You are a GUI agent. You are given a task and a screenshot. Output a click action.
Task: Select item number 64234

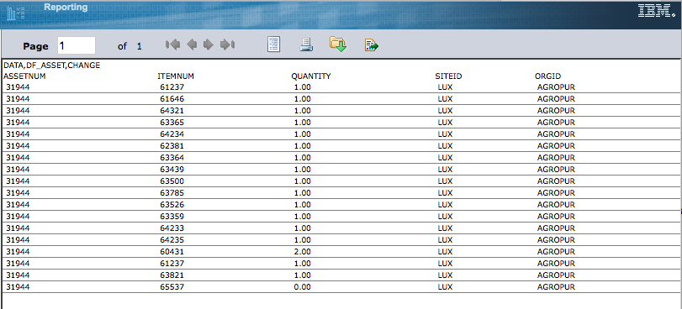click(172, 134)
